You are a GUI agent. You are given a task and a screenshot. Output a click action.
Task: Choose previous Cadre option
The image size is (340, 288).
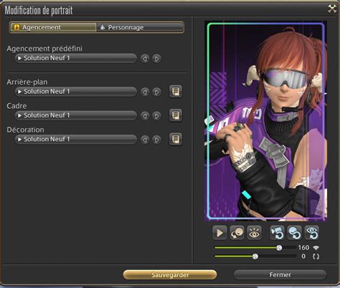[145, 116]
